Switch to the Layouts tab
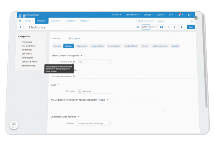Image resolution: width=215 pixels, height=143 pixels. (175, 46)
